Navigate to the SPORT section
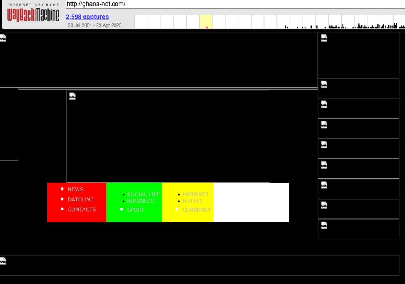405x284 pixels. [x=135, y=210]
